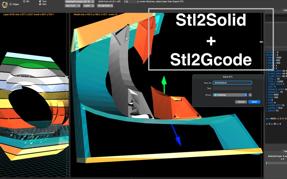This screenshot has height=179, width=287.
Task: Click the T_TOOL_L 30 parameter
Action: (273, 79)
